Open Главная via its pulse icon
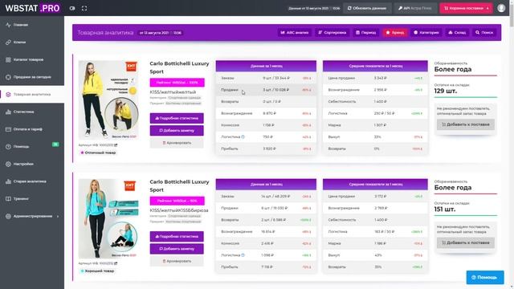 [x=8, y=25]
